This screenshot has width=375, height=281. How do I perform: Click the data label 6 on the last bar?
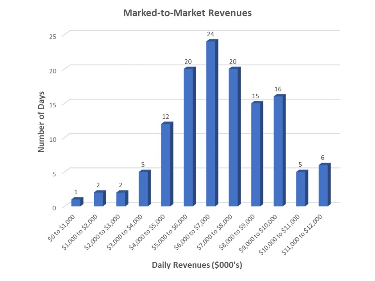(x=323, y=158)
